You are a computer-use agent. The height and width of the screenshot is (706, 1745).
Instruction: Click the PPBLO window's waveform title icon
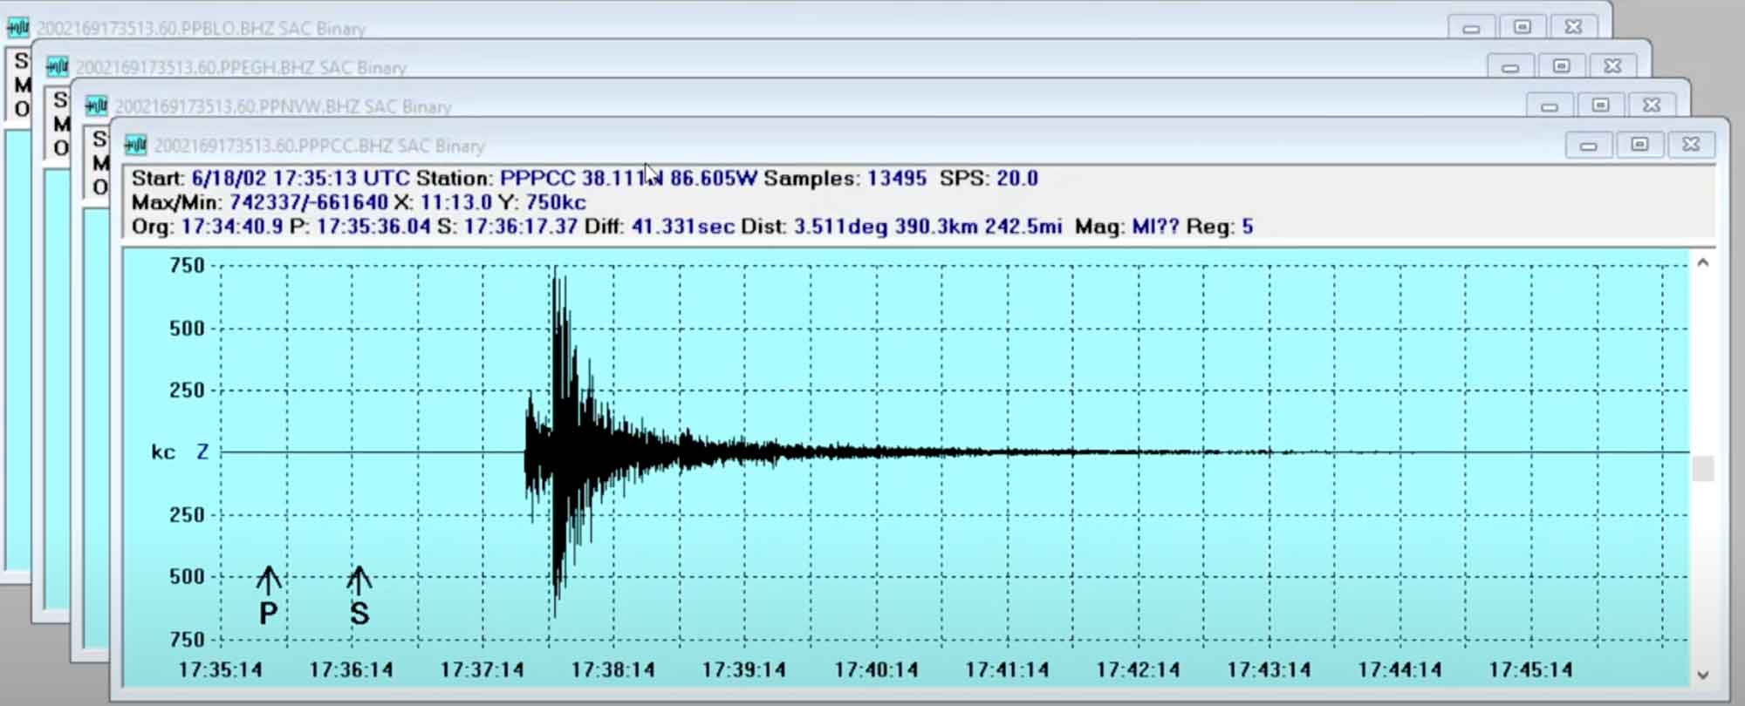17,27
